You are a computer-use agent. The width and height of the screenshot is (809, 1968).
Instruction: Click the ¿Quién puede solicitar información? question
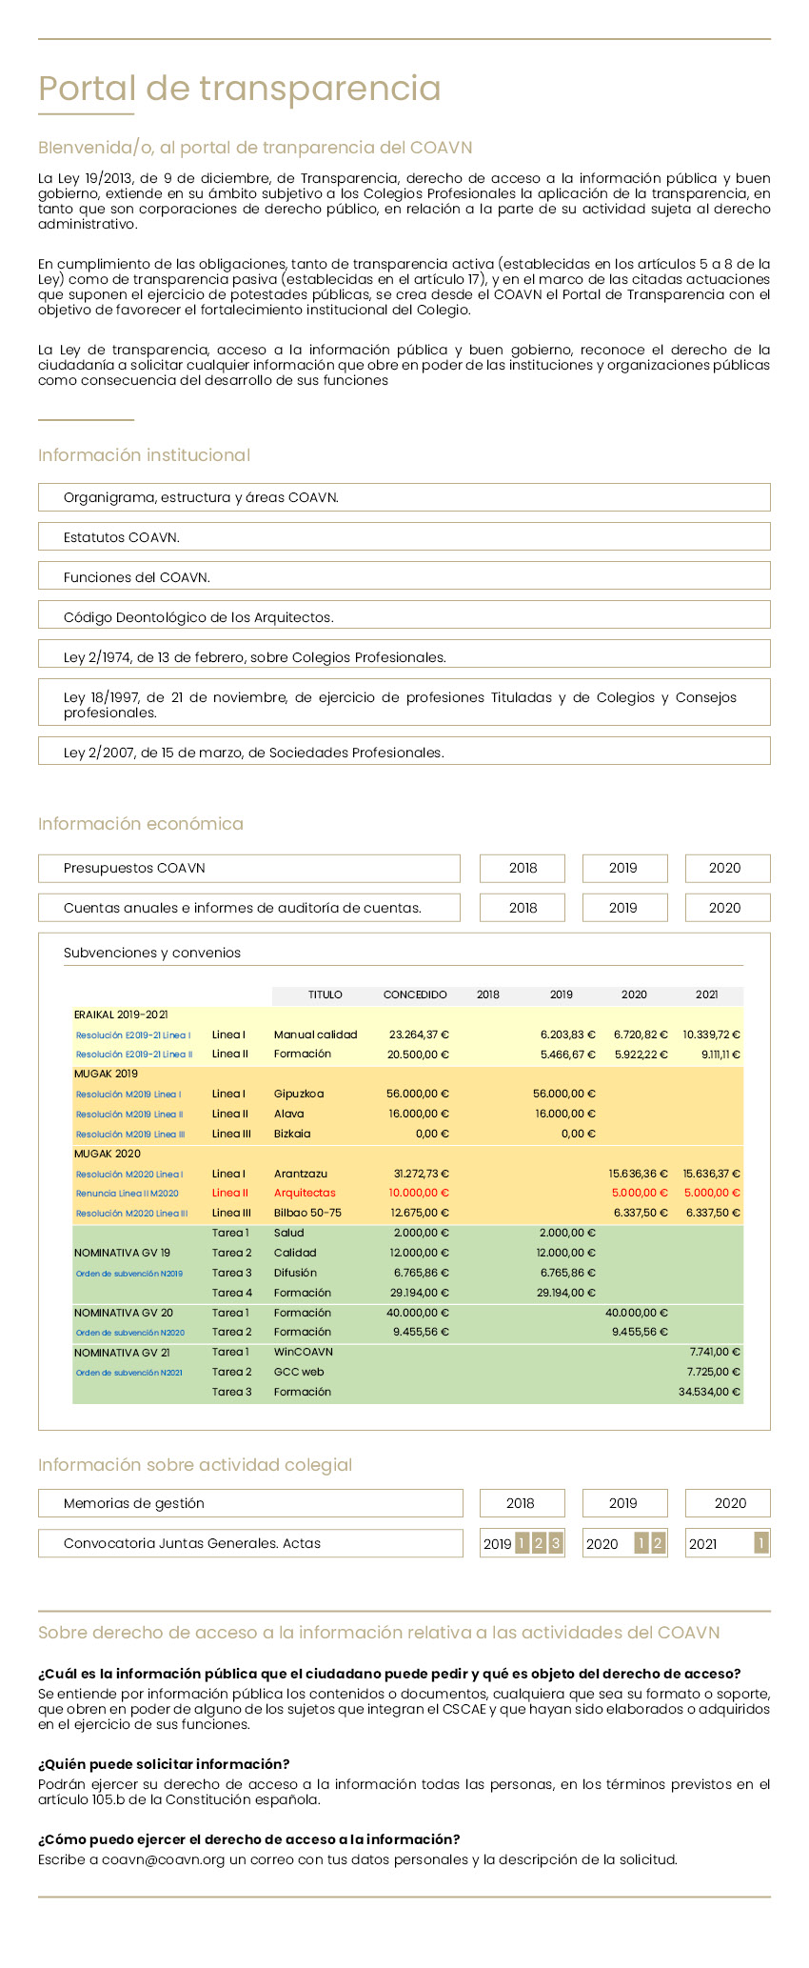164,1764
